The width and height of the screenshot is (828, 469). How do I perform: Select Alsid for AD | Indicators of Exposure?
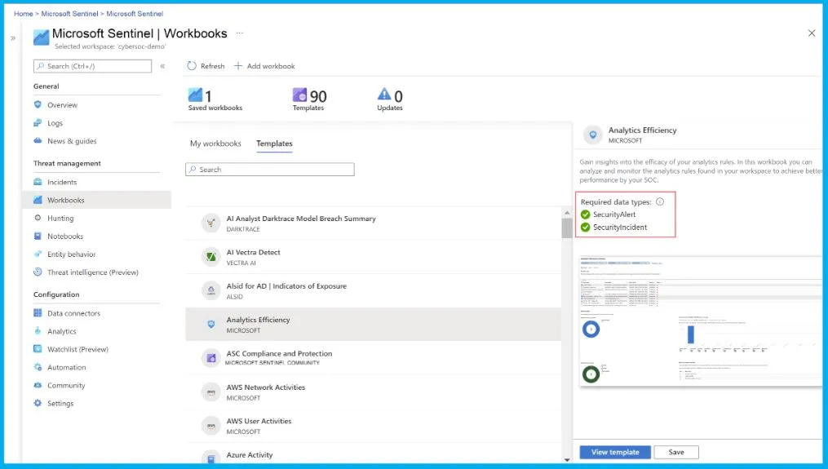point(373,290)
